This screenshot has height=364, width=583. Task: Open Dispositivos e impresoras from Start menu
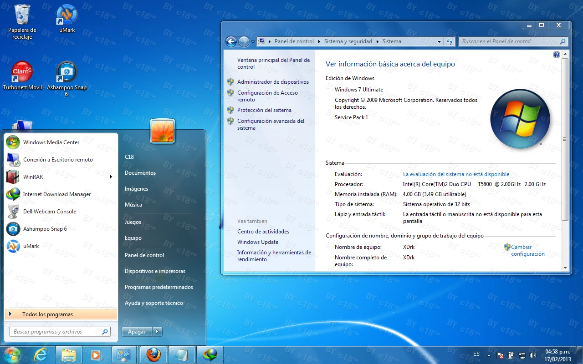155,271
